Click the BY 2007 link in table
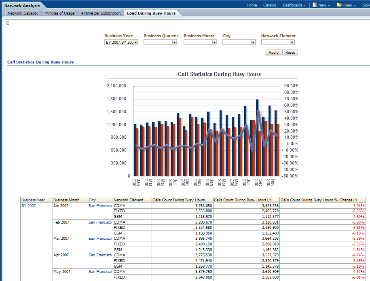Screen dimensions: 370x281 [29, 206]
